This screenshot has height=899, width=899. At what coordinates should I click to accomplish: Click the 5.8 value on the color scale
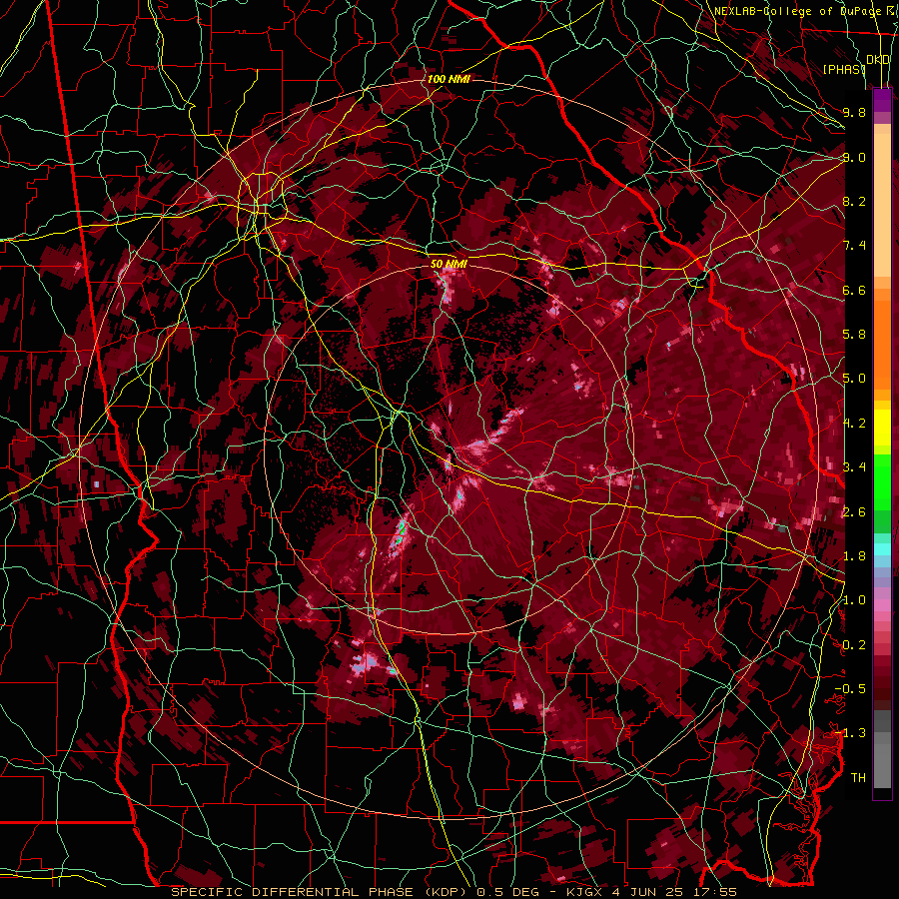pyautogui.click(x=854, y=335)
